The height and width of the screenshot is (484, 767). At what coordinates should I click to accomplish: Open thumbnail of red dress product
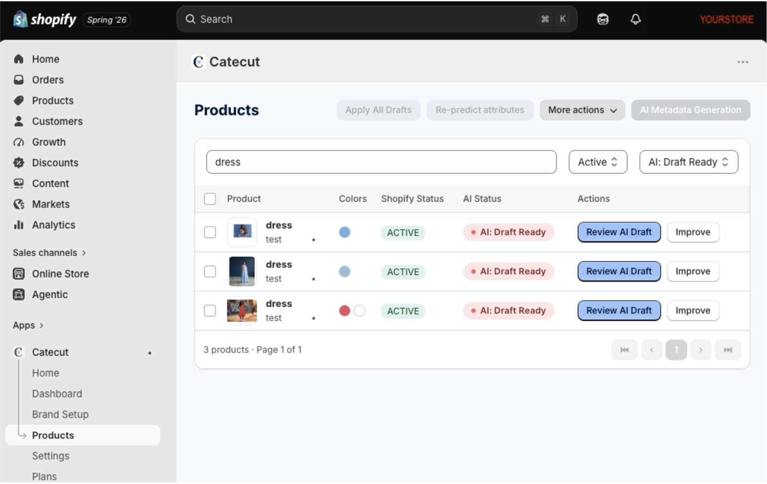point(242,311)
